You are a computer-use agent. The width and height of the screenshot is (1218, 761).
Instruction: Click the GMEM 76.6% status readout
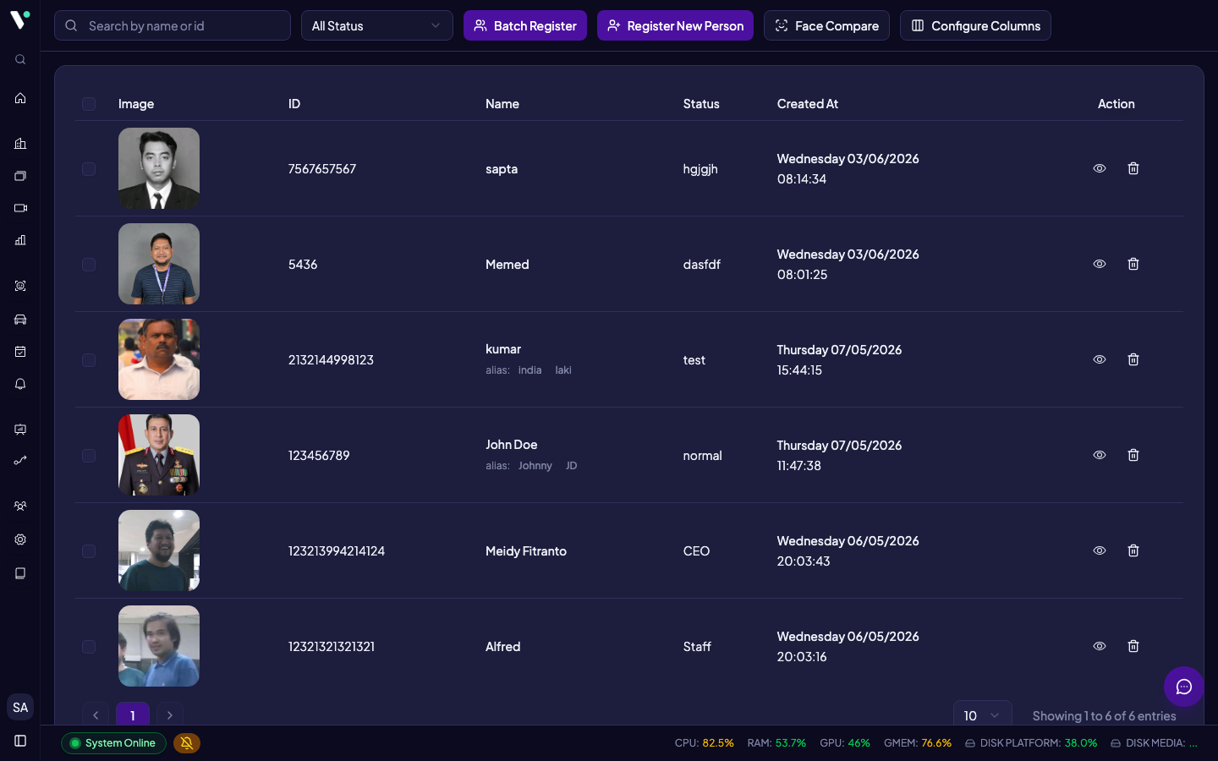[918, 743]
